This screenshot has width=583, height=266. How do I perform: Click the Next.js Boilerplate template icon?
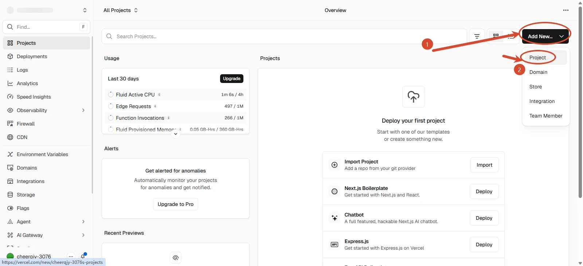click(x=334, y=191)
